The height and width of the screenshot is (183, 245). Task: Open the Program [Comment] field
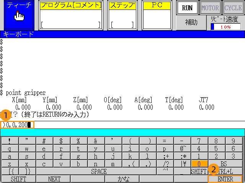click(71, 15)
